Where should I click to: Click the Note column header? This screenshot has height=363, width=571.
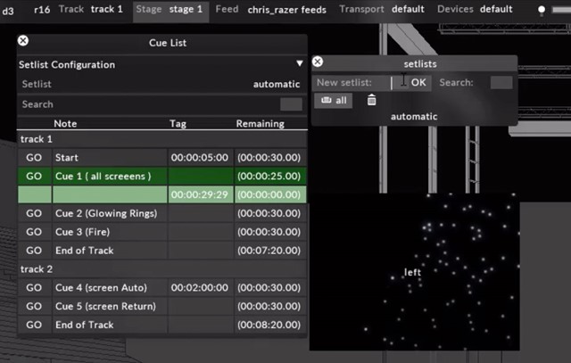point(65,124)
